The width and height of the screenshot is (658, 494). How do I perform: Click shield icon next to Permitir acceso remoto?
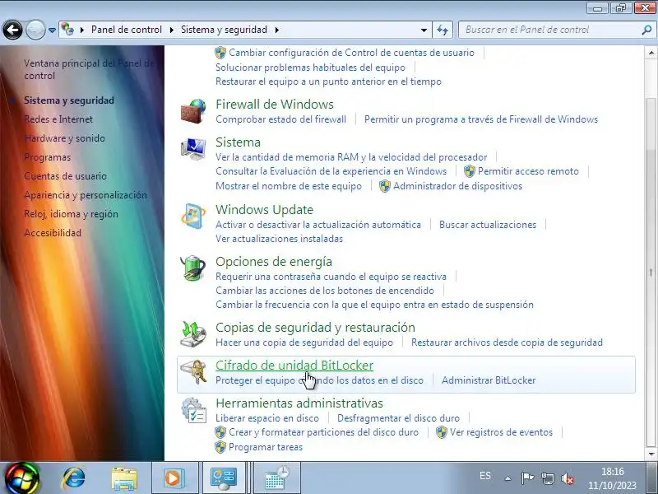click(x=469, y=171)
